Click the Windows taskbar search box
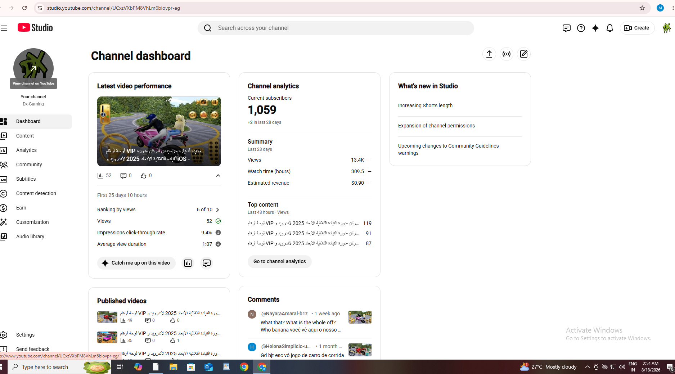Image resolution: width=675 pixels, height=374 pixels. (59, 367)
